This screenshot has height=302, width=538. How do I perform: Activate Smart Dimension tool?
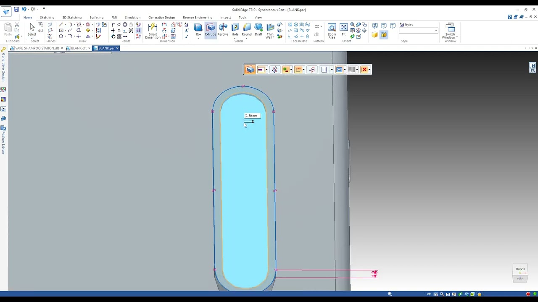[x=153, y=31]
